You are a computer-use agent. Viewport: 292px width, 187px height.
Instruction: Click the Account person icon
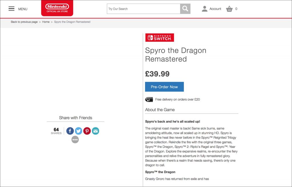204,9
